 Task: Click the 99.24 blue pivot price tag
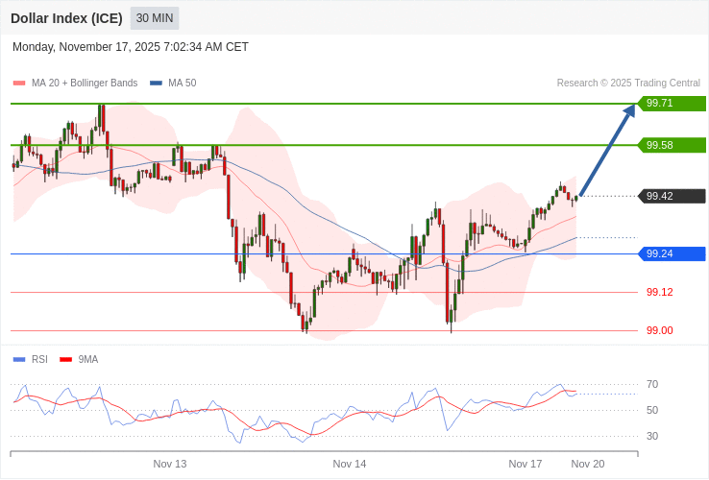point(672,253)
